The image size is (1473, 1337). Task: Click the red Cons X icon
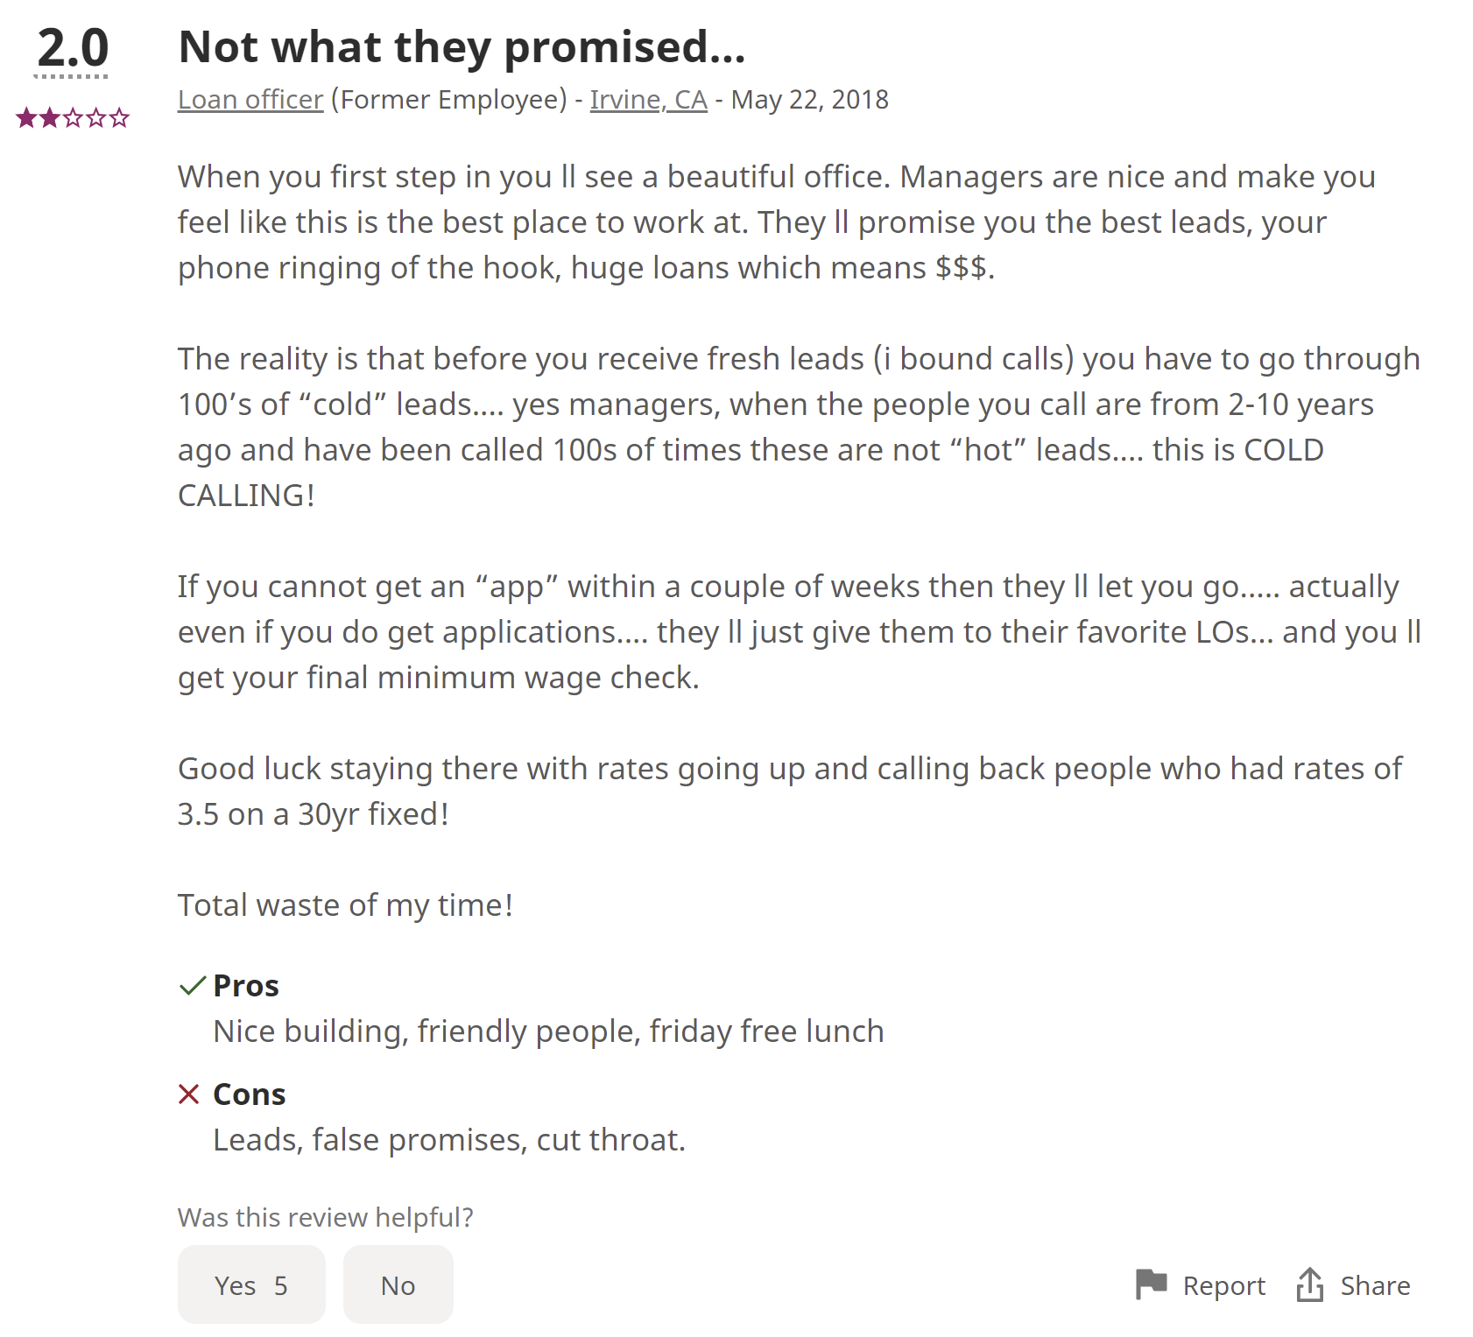pyautogui.click(x=189, y=1094)
